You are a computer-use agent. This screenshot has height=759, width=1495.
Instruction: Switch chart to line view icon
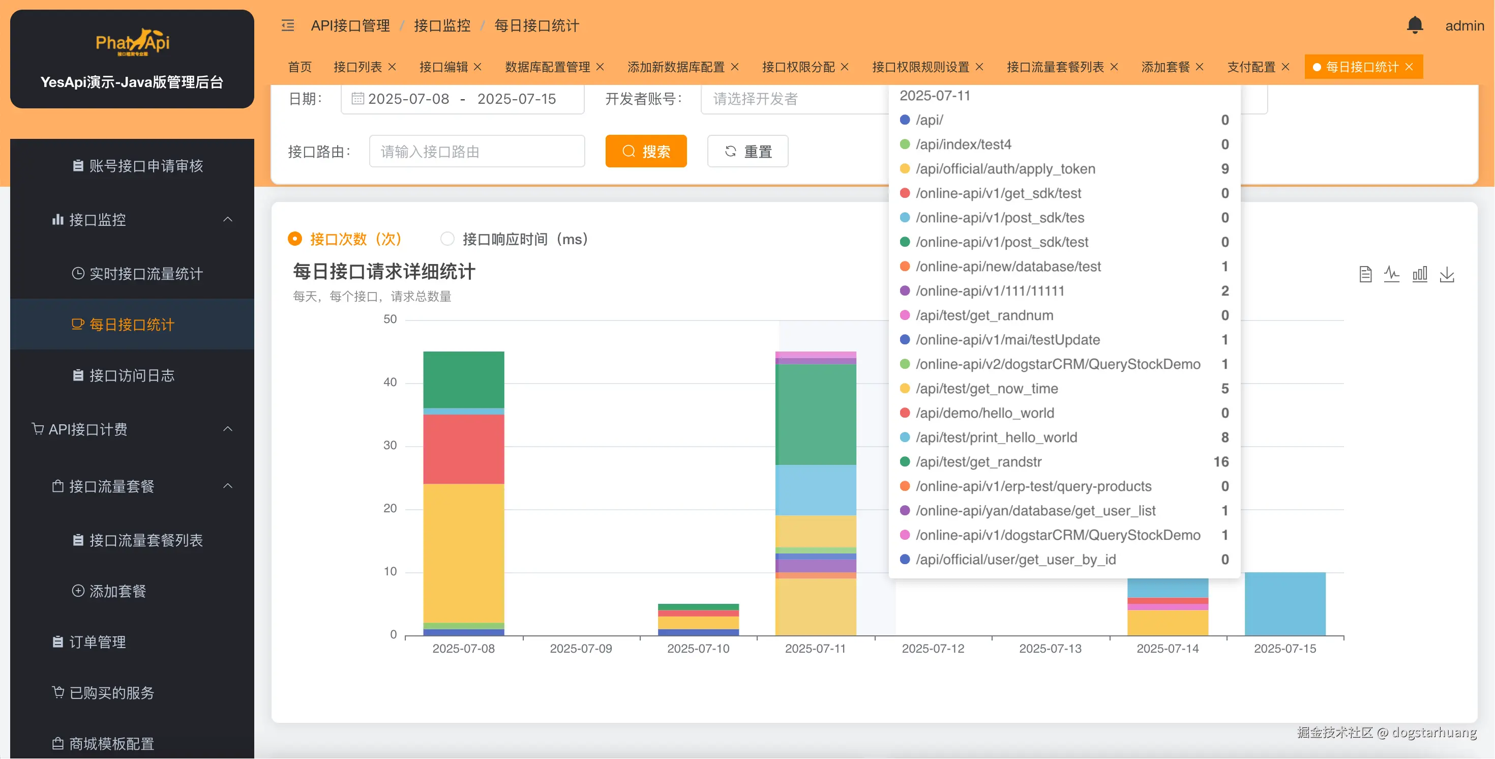pos(1392,274)
